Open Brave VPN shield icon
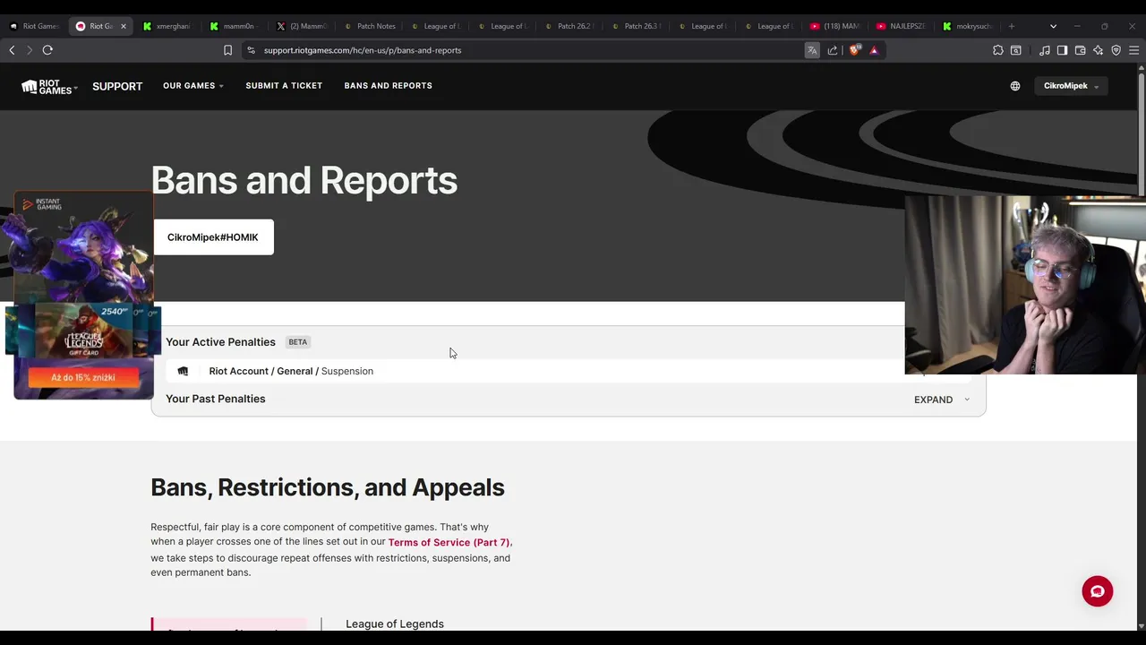This screenshot has width=1146, height=645. [1116, 50]
